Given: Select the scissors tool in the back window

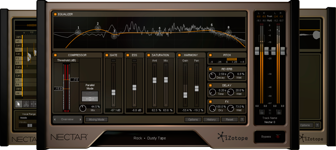Looking at the screenshot, I should [x=26, y=104].
